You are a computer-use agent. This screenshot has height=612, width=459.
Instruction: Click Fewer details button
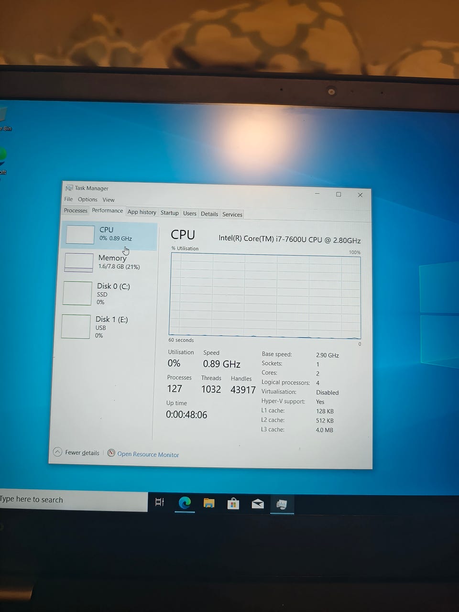(76, 452)
